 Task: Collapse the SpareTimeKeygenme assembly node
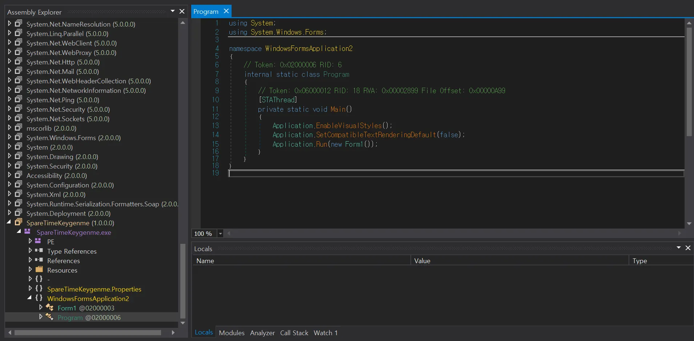[9, 222]
